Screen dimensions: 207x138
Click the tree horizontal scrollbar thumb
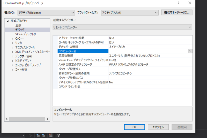(x=27, y=119)
